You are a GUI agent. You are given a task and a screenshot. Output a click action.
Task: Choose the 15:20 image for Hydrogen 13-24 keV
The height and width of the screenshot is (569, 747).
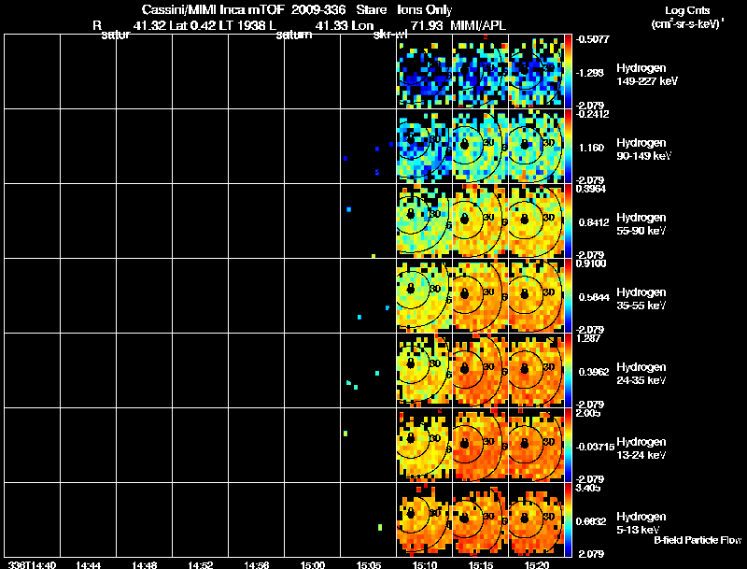click(x=536, y=446)
